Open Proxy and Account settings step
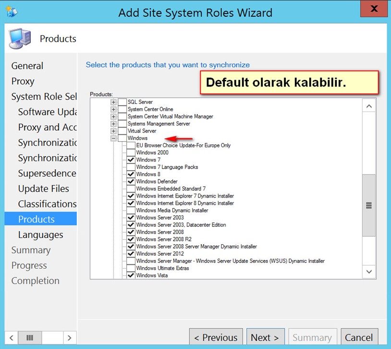 [48, 127]
